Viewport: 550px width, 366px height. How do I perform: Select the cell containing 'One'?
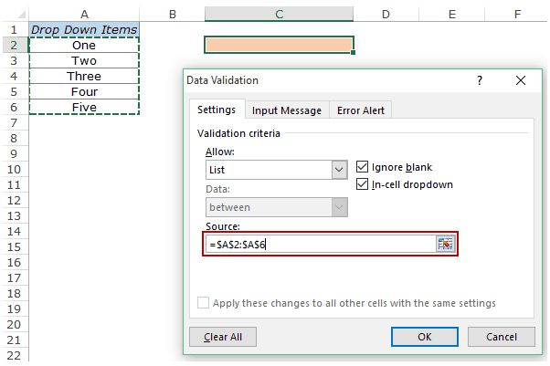point(84,45)
